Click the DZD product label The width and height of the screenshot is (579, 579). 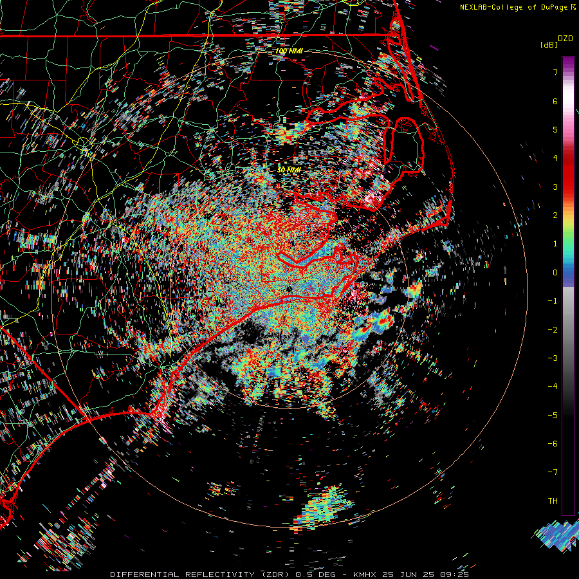coord(565,39)
